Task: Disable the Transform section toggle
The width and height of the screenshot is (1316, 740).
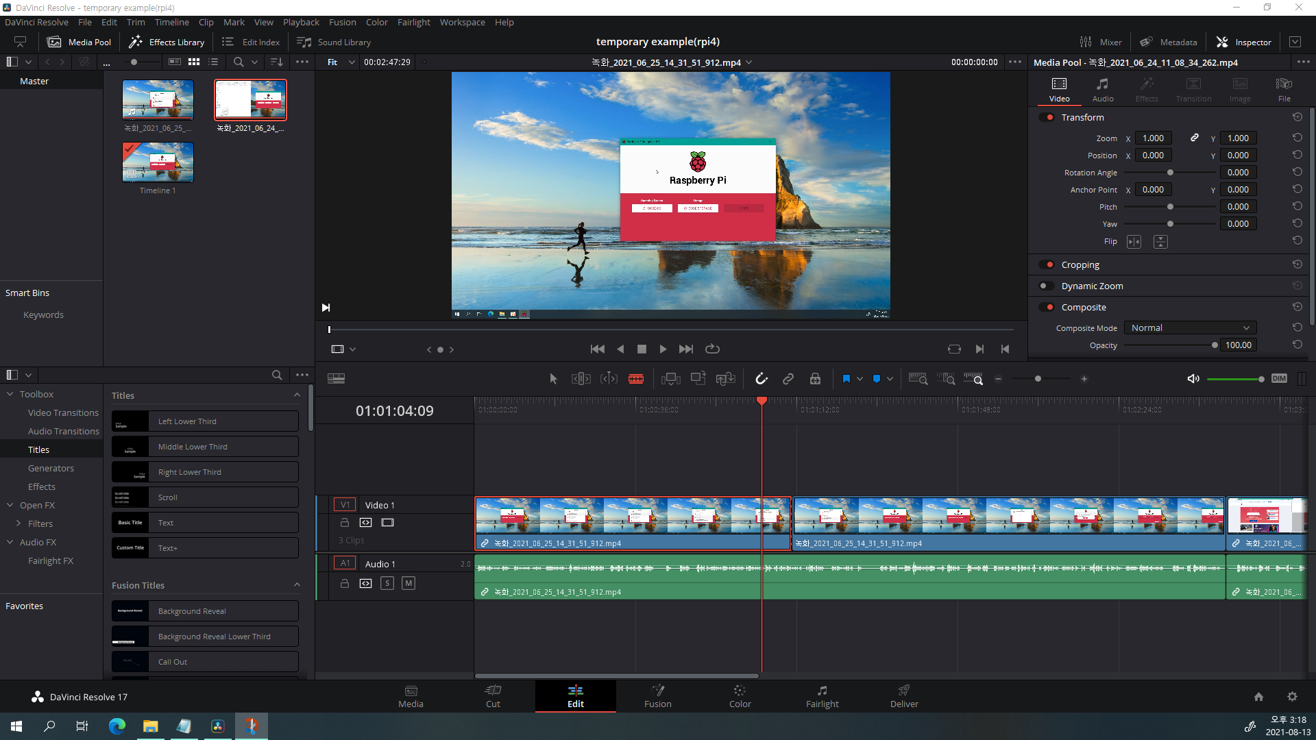Action: tap(1047, 117)
